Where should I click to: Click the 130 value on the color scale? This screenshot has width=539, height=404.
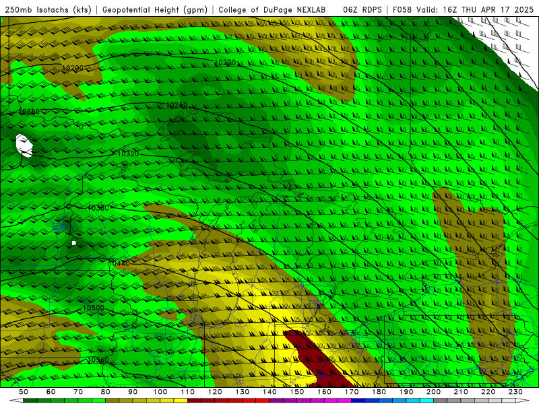tap(242, 392)
